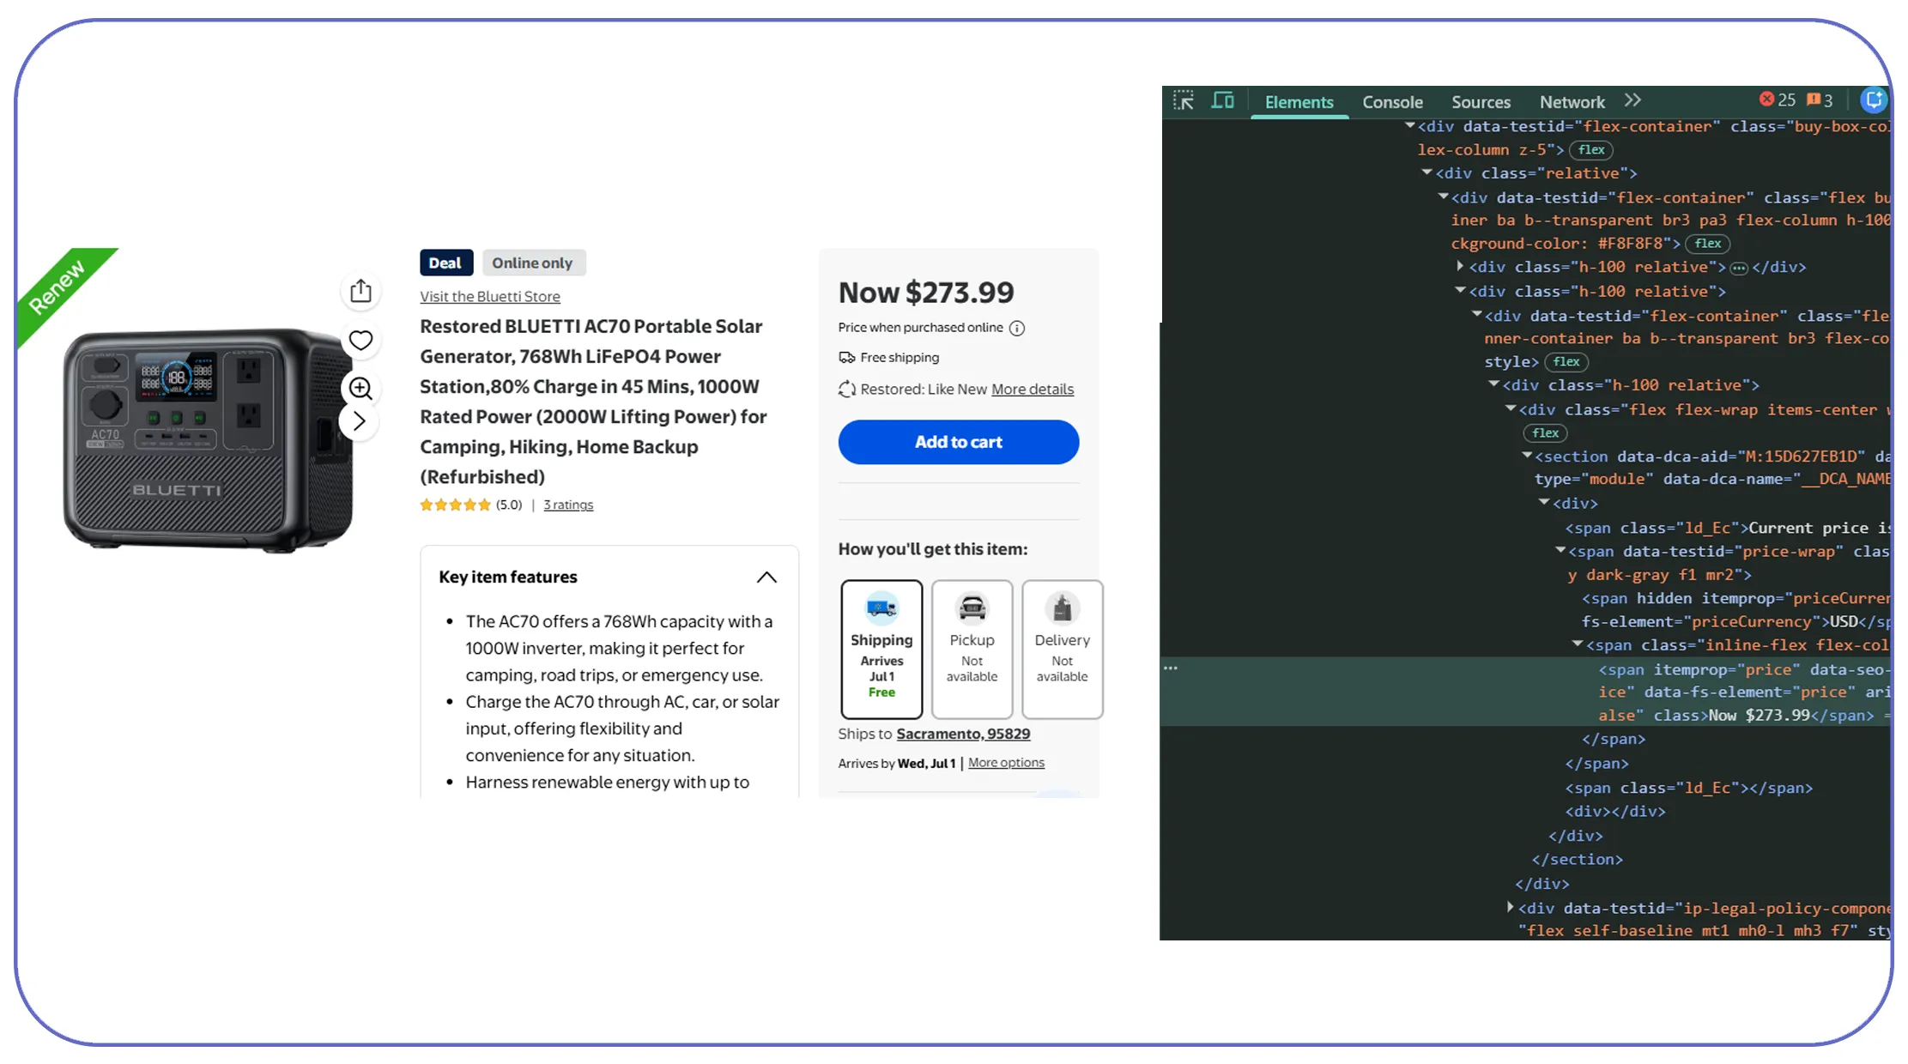Click the Restored refresh icon
The image size is (1908, 1064).
(x=847, y=389)
